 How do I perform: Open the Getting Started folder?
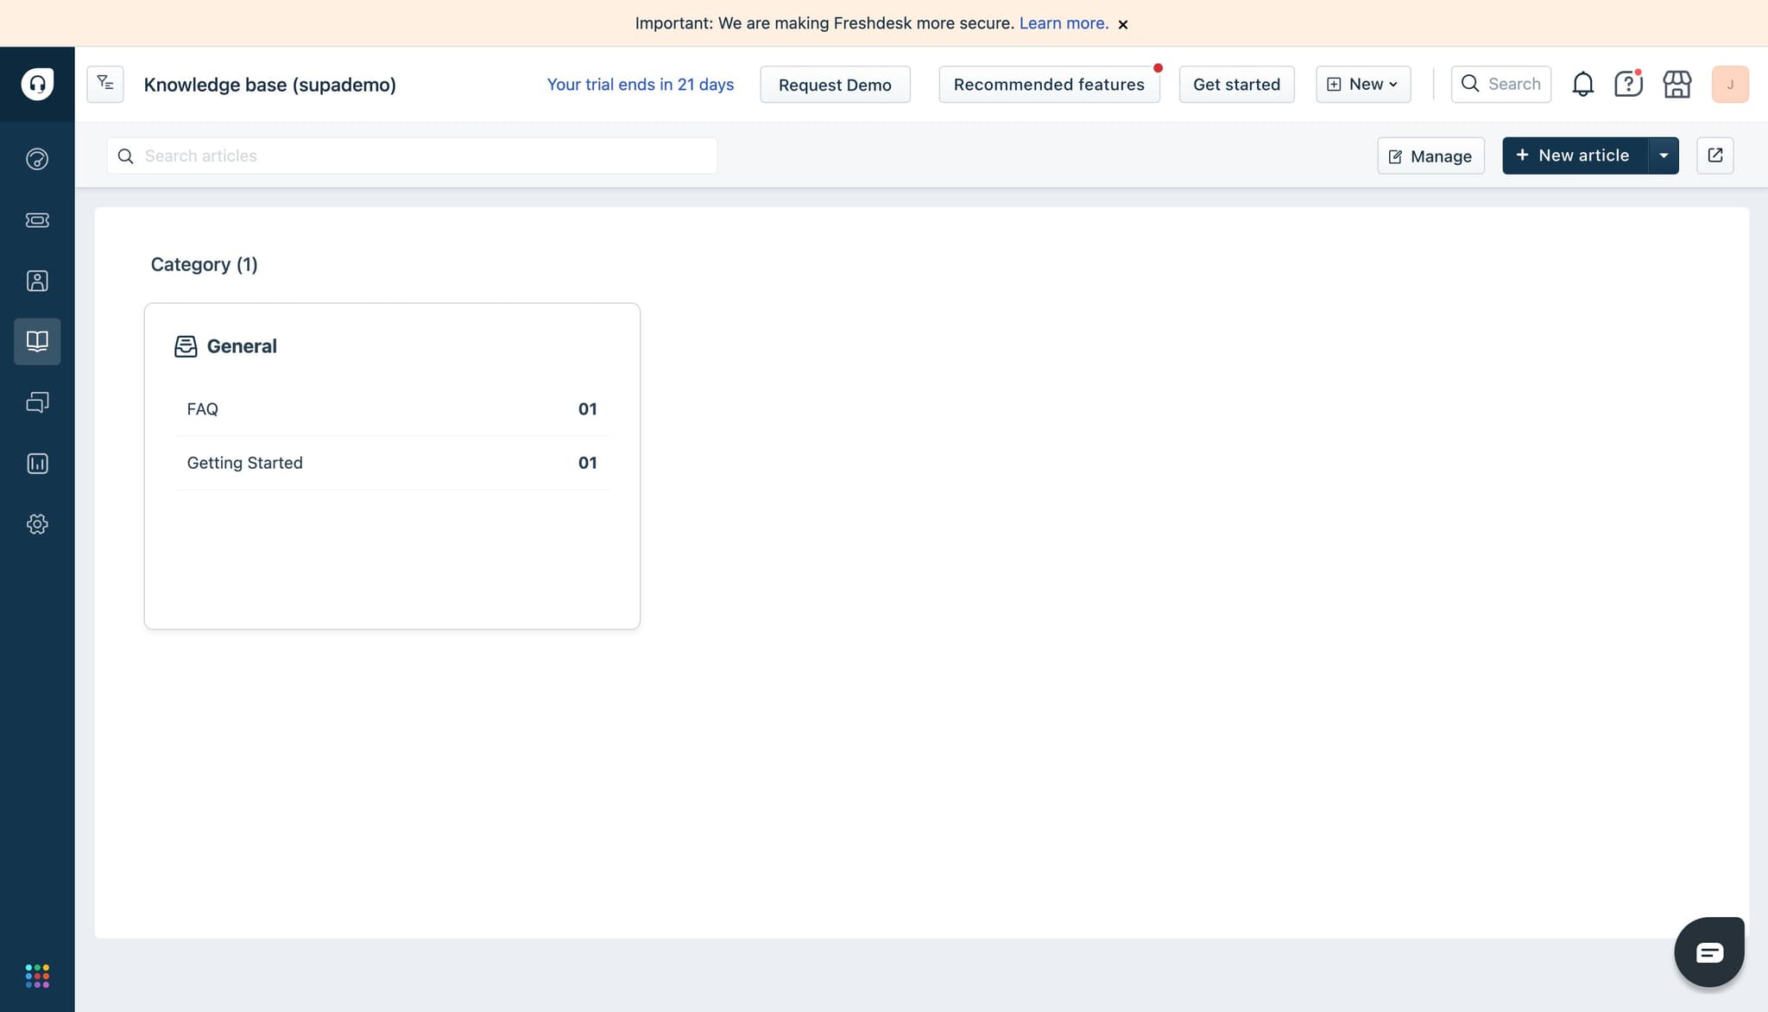tap(245, 463)
